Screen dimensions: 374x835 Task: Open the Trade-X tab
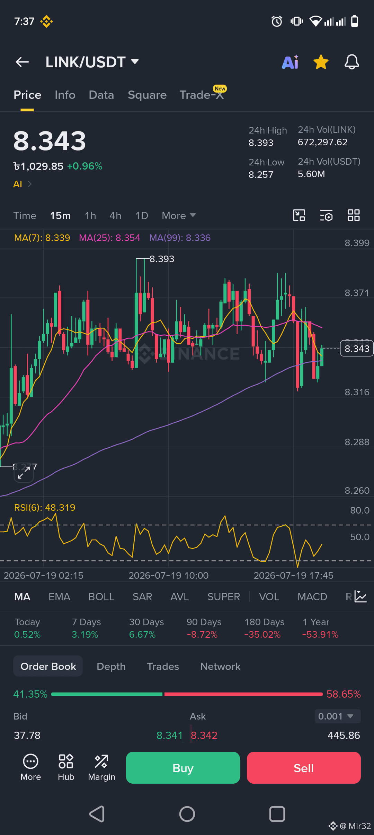point(202,94)
